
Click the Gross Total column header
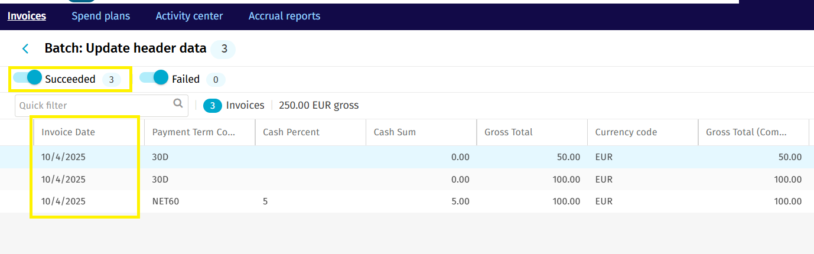tap(508, 132)
